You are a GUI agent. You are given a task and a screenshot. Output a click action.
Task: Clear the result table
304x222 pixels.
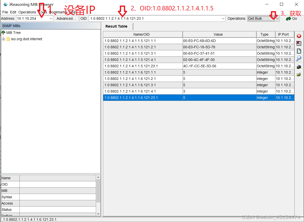coord(299,43)
